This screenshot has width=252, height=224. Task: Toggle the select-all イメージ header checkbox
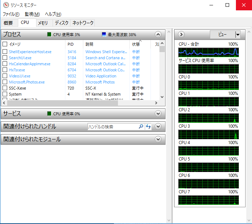[5, 44]
